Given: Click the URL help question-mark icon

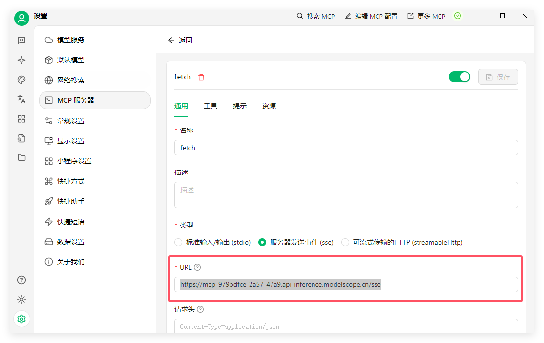Looking at the screenshot, I should 197,267.
